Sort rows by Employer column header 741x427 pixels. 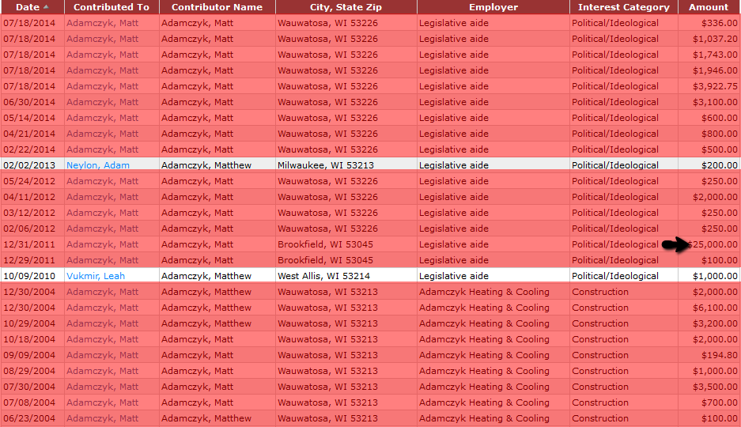tap(493, 7)
